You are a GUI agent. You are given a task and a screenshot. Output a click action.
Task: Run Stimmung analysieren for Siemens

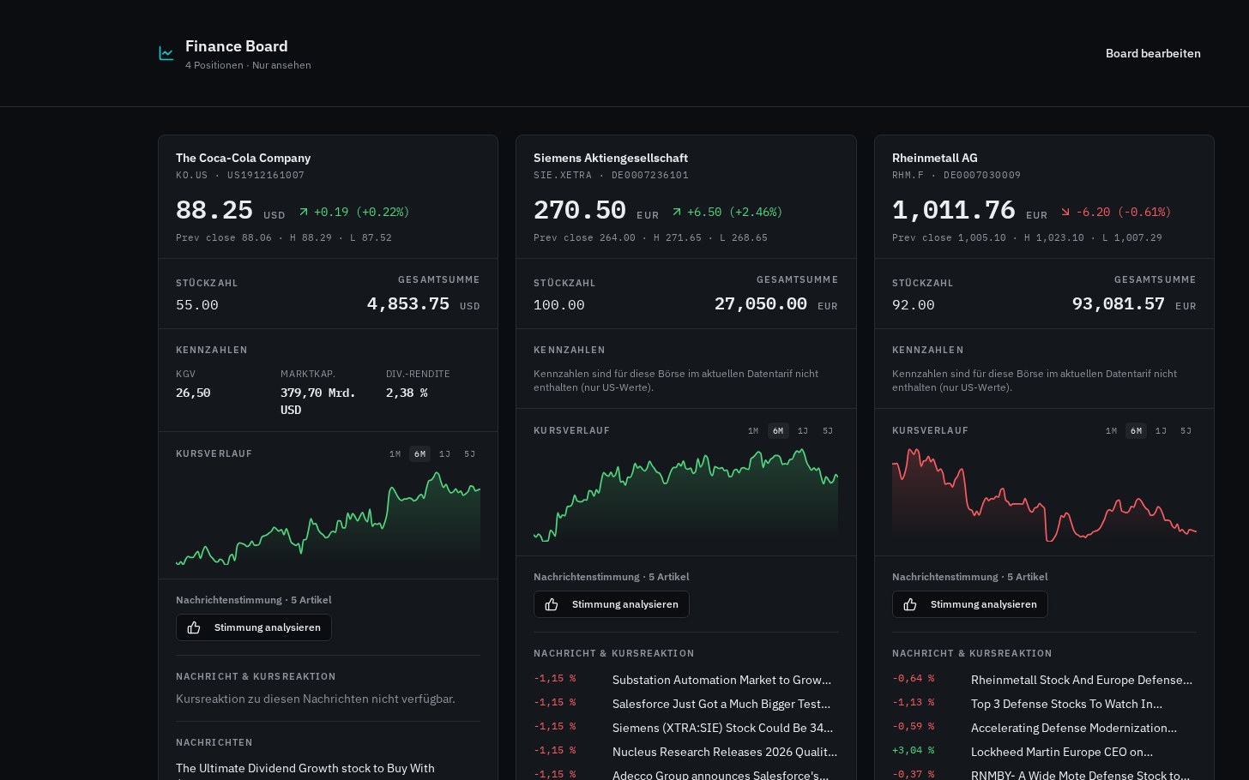click(612, 604)
